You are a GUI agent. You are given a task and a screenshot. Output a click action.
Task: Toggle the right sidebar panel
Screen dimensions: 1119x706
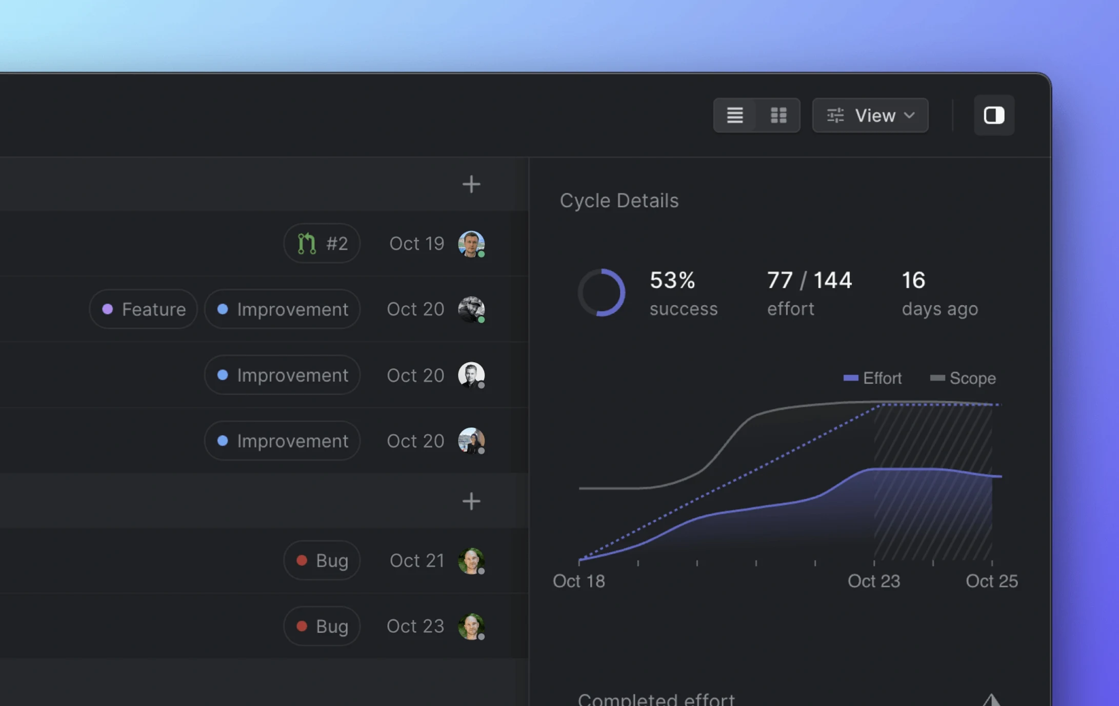pyautogui.click(x=994, y=115)
